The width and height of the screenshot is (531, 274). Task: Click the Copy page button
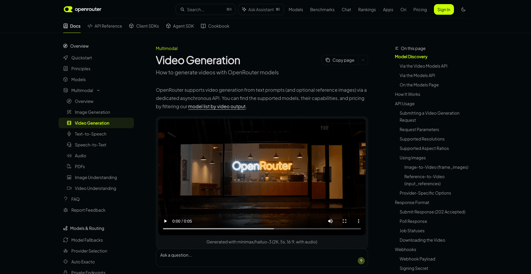click(340, 60)
